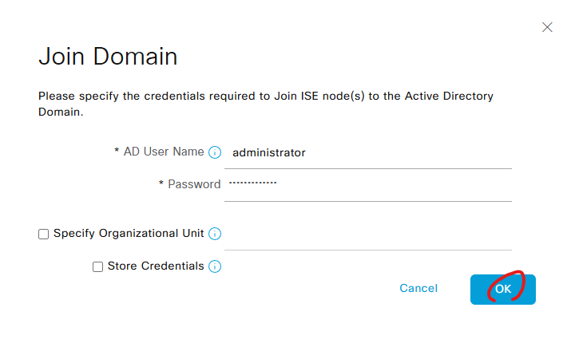Click the Join Domain heading
The image size is (571, 343).
[108, 57]
